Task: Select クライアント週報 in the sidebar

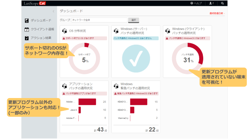Action: pyautogui.click(x=42, y=29)
